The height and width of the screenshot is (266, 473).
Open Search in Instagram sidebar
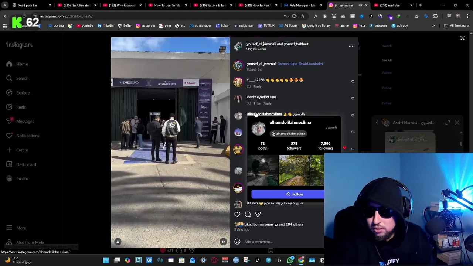click(x=17, y=78)
